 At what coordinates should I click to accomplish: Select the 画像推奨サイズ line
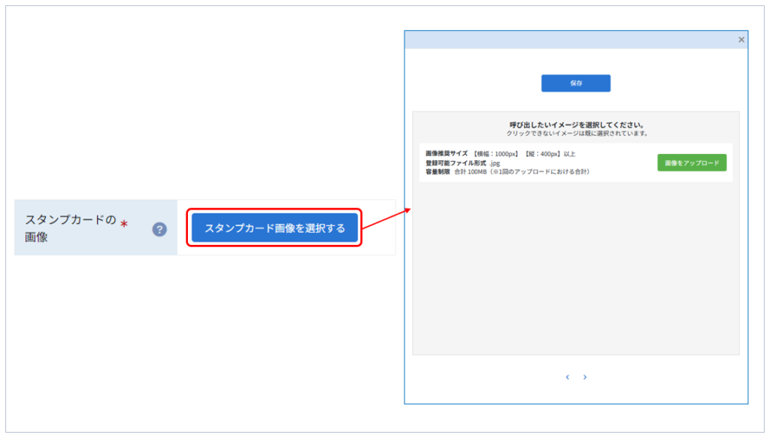point(500,154)
